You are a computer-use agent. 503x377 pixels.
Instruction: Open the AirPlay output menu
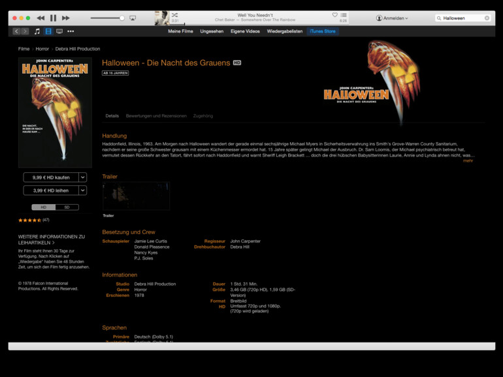click(x=133, y=18)
